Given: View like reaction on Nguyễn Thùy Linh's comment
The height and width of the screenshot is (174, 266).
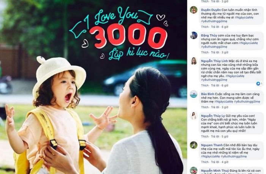Looking at the screenshot, I should click(x=260, y=84).
